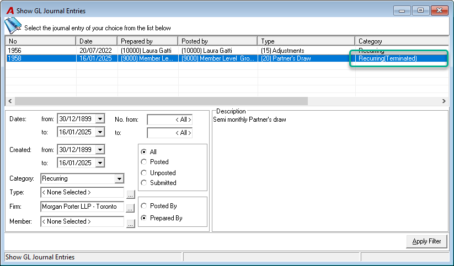Sort by the Type column header
The width and height of the screenshot is (454, 266).
[306, 41]
